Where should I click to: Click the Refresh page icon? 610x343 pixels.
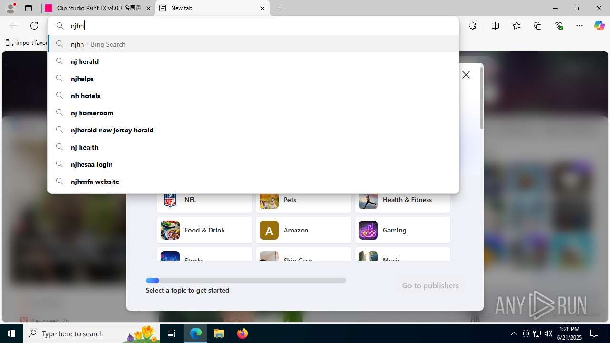(x=34, y=26)
